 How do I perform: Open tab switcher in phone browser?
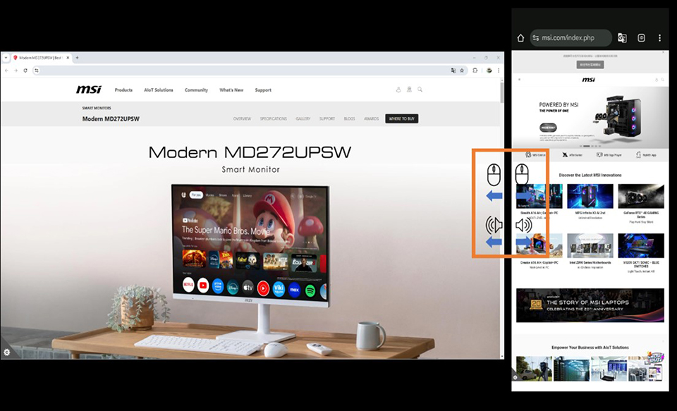[641, 38]
